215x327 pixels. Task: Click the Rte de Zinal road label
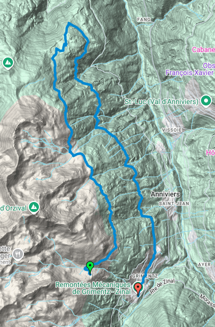pyautogui.click(x=162, y=287)
